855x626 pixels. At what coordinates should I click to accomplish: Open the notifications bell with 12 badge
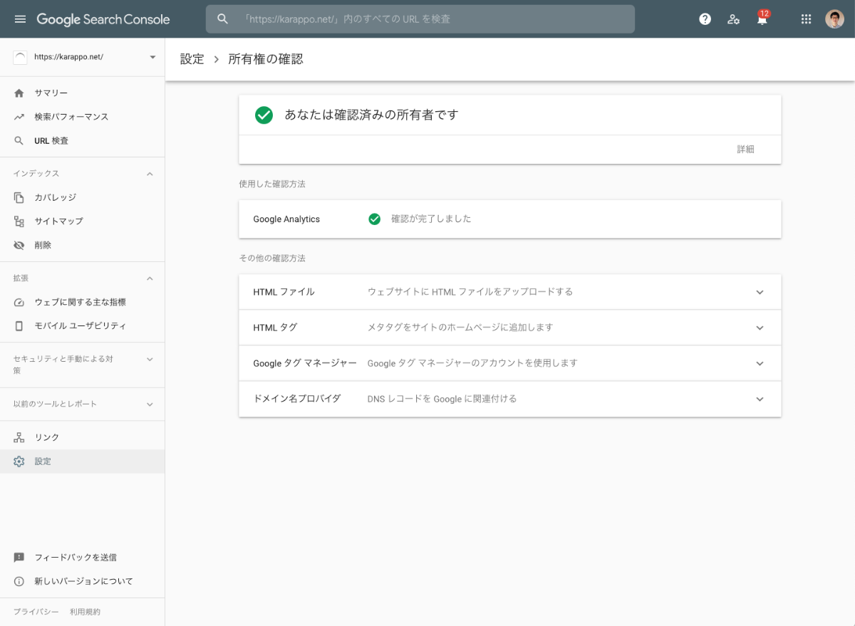762,19
